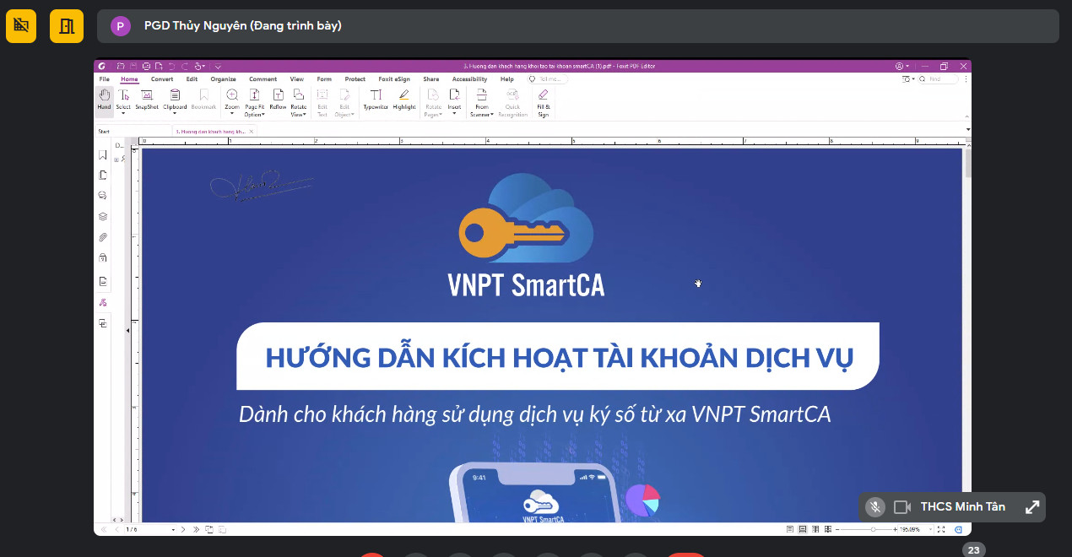
Task: Expand the THCS Minh Tân tile with the arrows
Action: tap(1031, 507)
